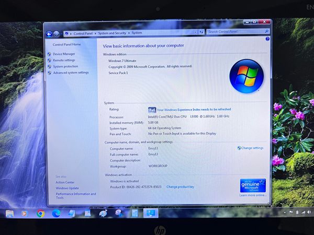Image resolution: width=314 pixels, height=235 pixels.
Task: Open Google Chrome from taskbar
Action: tap(40, 214)
